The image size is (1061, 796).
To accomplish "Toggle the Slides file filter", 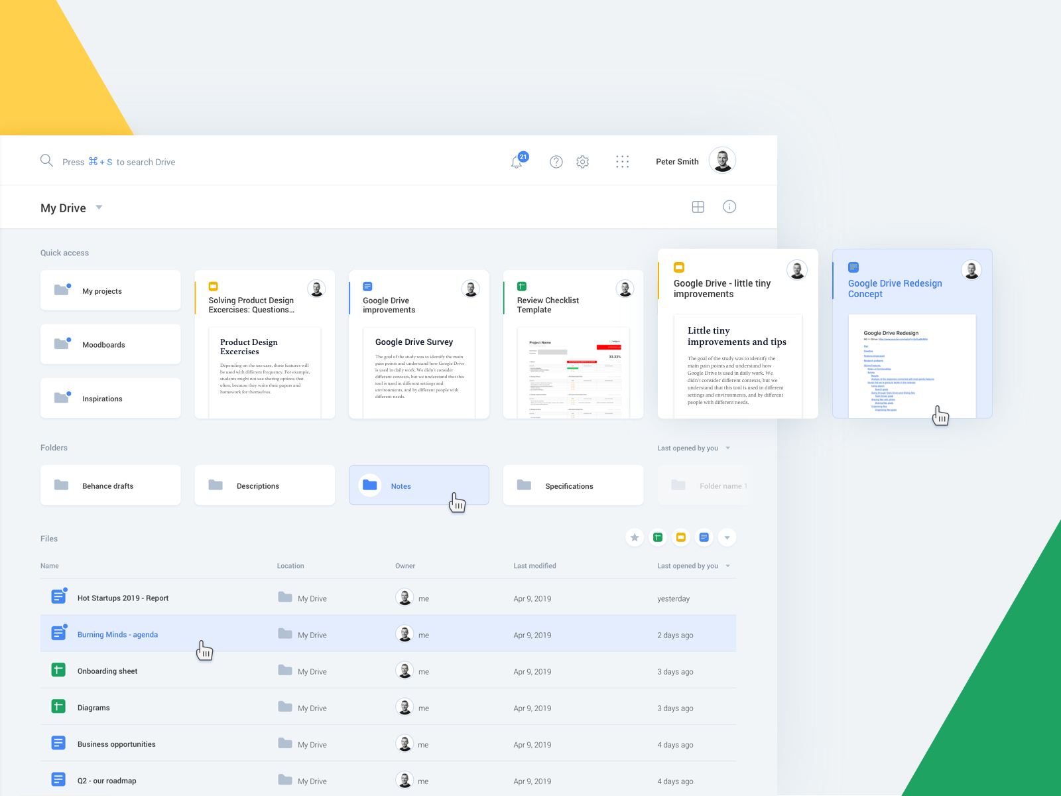I will (680, 537).
